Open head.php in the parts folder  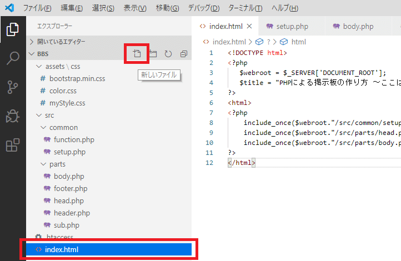click(x=109, y=200)
